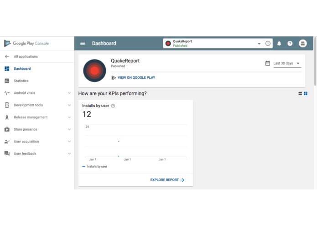Expand the Store presence section
Image resolution: width=317 pixels, height=225 pixels.
(x=69, y=129)
